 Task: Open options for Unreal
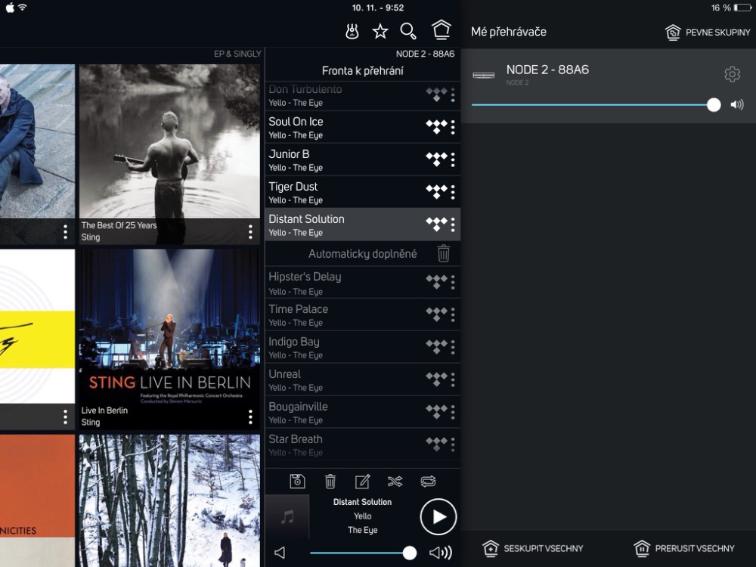tap(453, 380)
